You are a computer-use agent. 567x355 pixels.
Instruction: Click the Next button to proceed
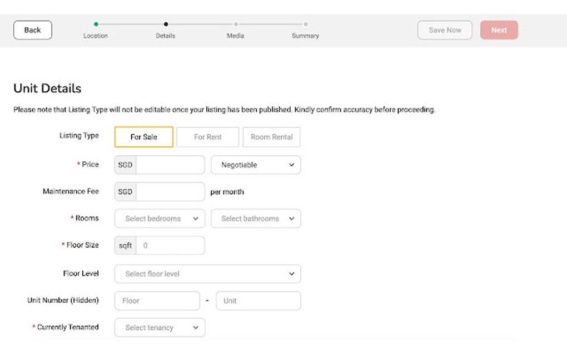(499, 29)
